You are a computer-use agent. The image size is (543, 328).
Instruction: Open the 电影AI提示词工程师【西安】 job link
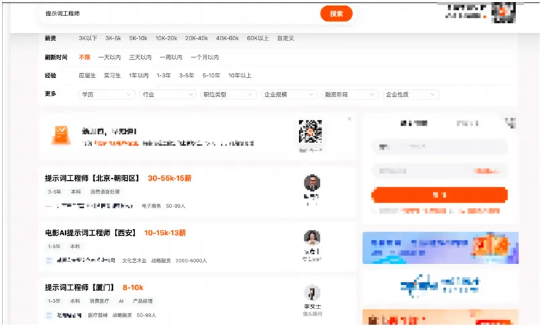click(x=91, y=233)
